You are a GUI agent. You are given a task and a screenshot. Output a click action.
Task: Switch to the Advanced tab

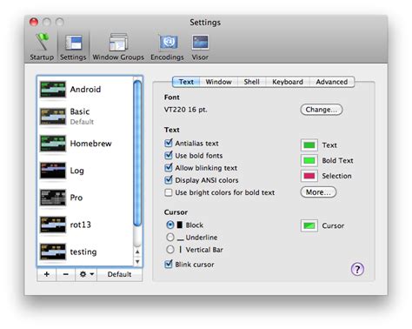332,82
